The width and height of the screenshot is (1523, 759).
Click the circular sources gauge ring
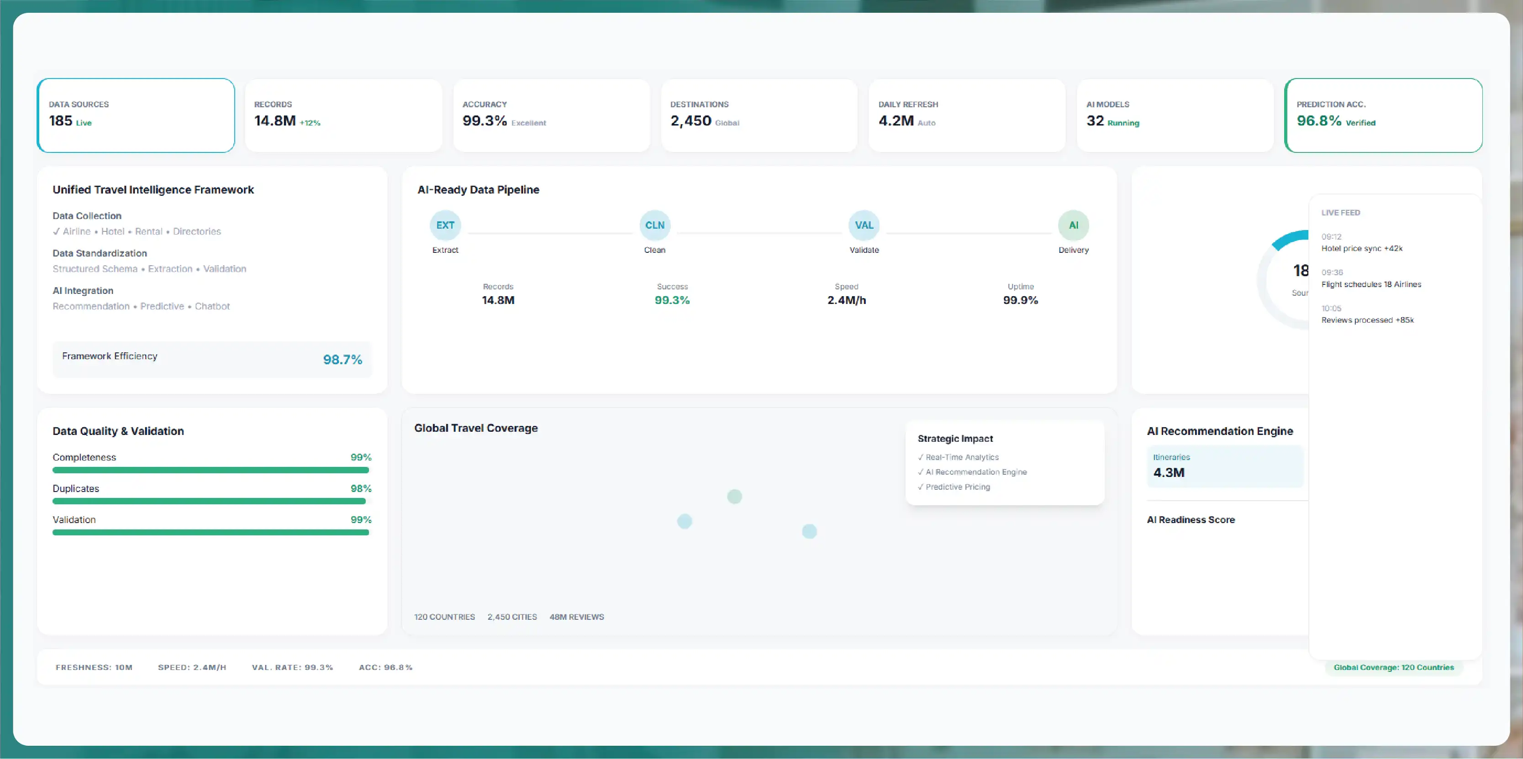tap(1283, 279)
